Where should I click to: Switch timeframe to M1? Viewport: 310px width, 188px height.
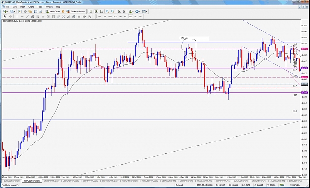[99, 16]
